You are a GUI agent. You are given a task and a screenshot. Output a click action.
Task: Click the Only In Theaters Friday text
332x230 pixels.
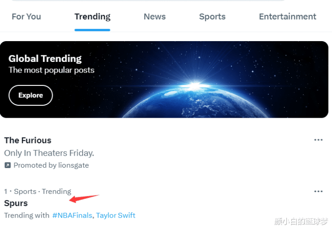[x=49, y=153]
